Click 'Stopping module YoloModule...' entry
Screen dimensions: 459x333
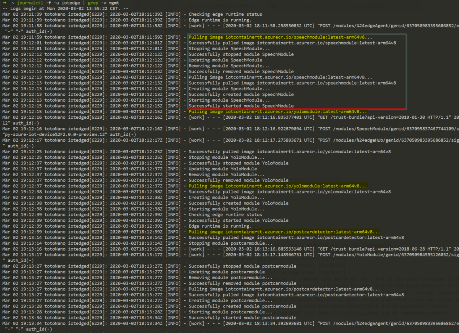point(226,157)
